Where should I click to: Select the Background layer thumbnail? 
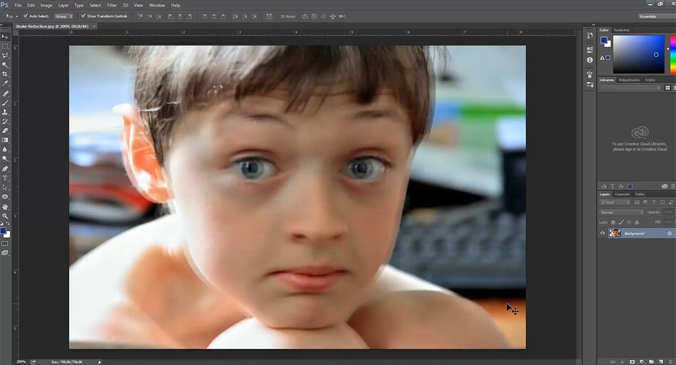615,233
